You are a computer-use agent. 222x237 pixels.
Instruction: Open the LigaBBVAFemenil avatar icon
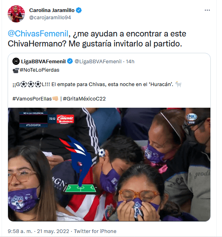[16, 61]
